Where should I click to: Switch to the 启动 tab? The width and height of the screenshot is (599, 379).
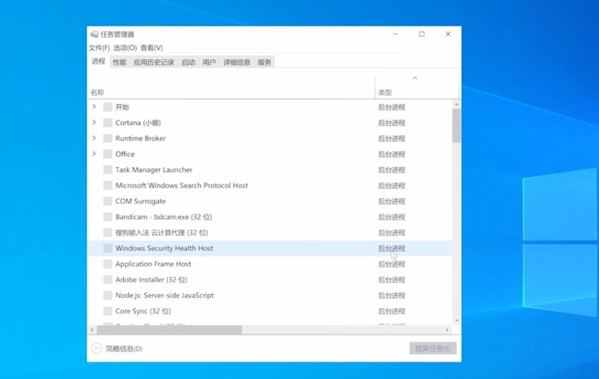pos(188,62)
